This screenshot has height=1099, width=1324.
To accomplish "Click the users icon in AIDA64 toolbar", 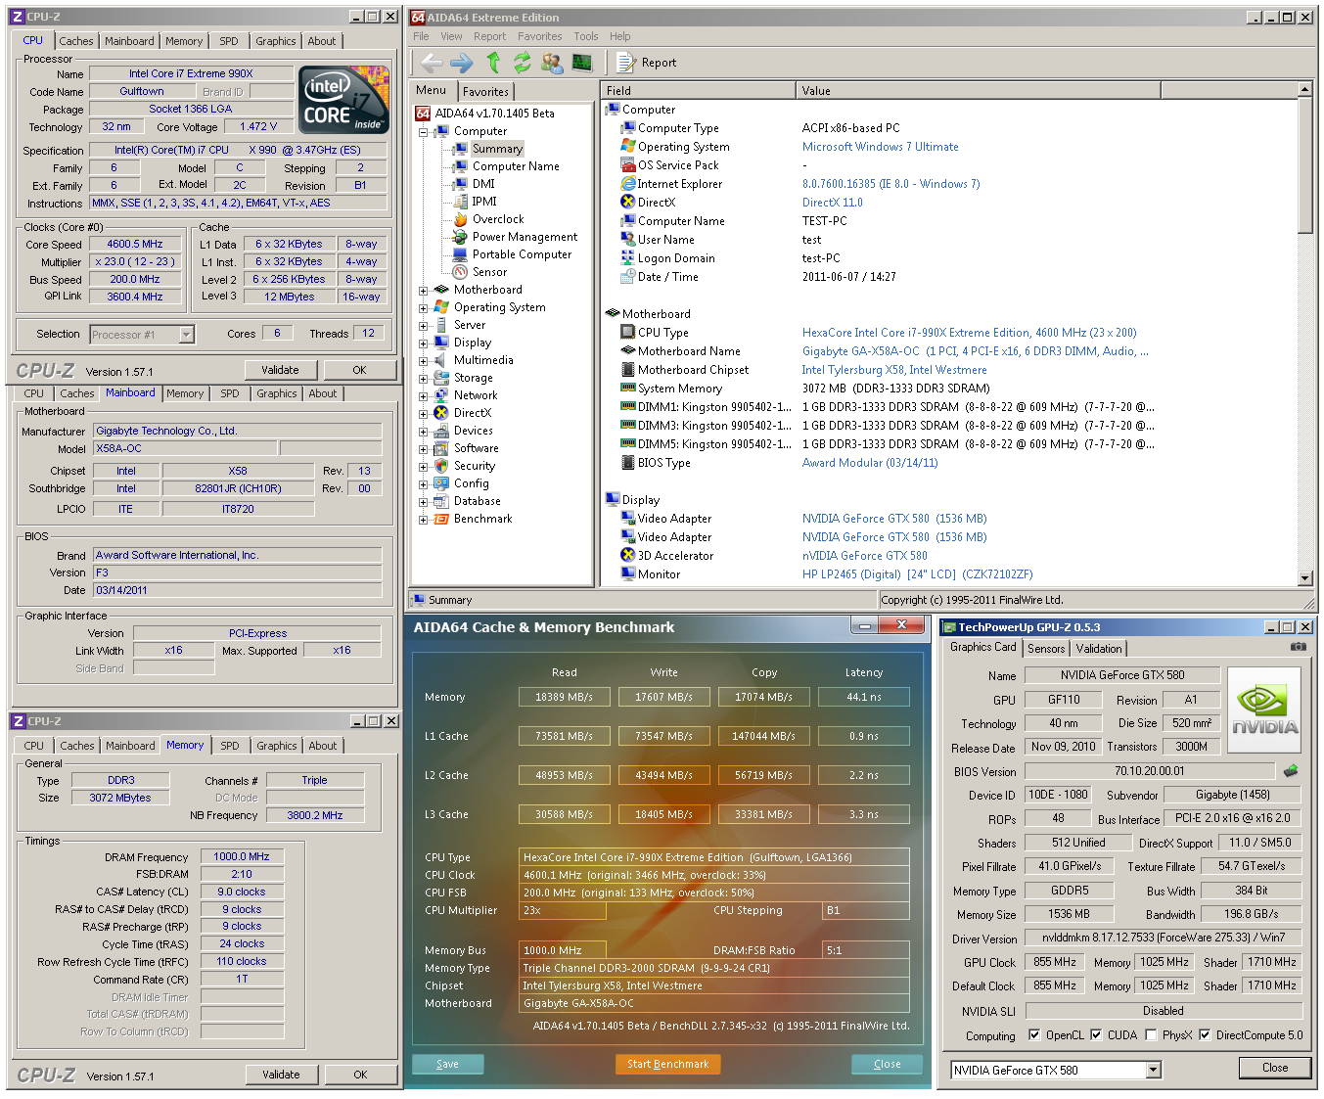I will point(552,63).
